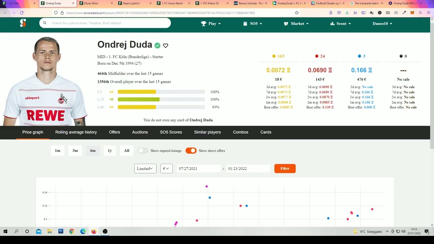Image resolution: width=434 pixels, height=244 pixels.
Task: Switch to 1. FC Union Berlin browser tab
Action: click(x=174, y=3)
